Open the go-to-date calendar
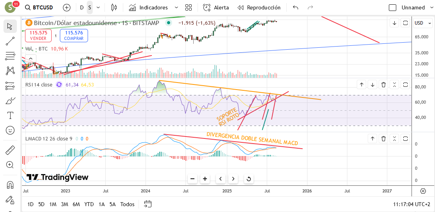 [148, 204]
